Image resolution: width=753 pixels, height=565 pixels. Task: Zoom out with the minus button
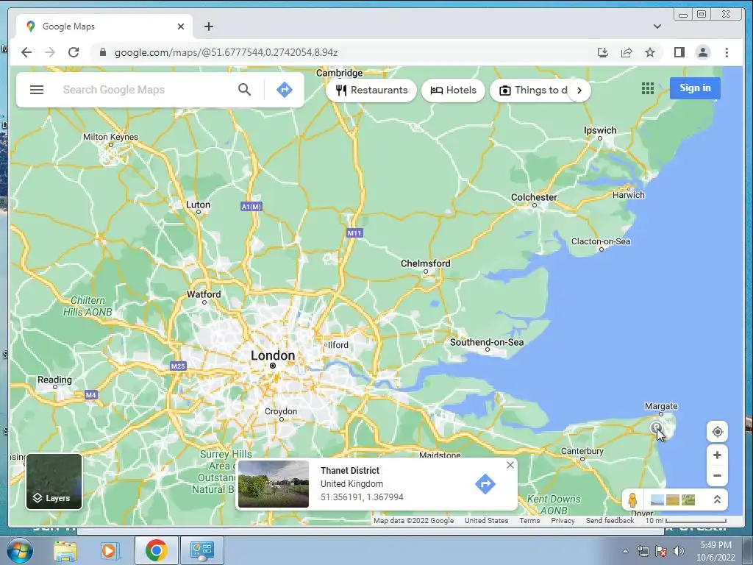click(717, 476)
